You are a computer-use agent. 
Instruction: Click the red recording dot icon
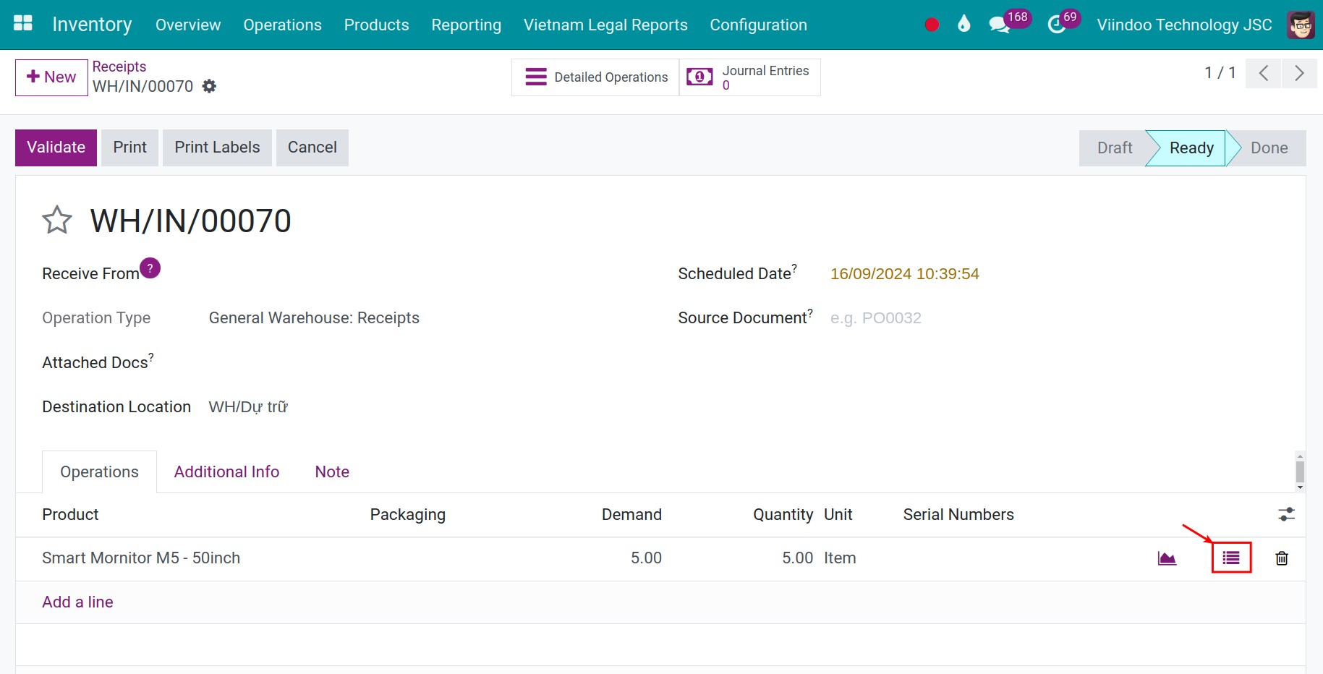pos(932,25)
